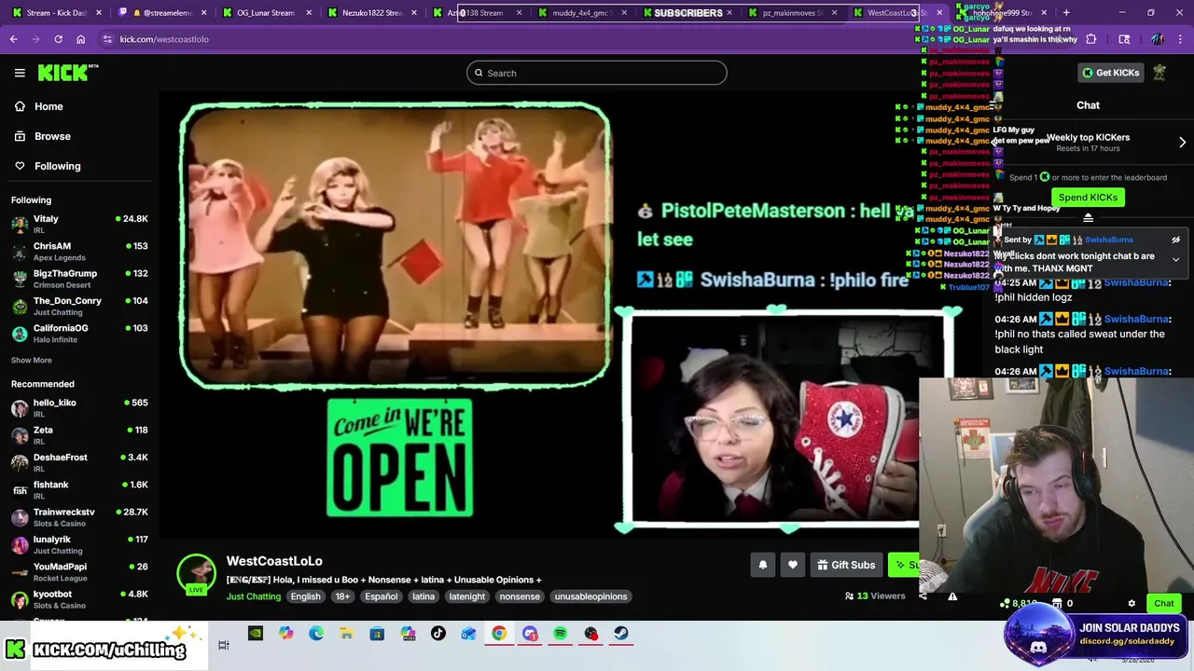1194x671 pixels.
Task: Select the nonsense tag
Action: point(520,596)
